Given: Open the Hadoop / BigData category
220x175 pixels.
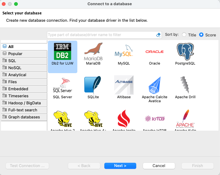Looking at the screenshot, I should pyautogui.click(x=24, y=103).
